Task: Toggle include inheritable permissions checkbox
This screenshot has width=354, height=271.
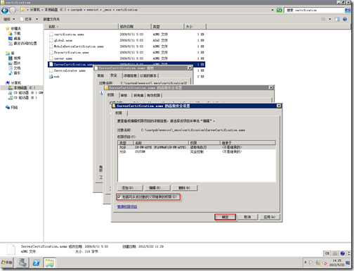Action: pyautogui.click(x=119, y=197)
